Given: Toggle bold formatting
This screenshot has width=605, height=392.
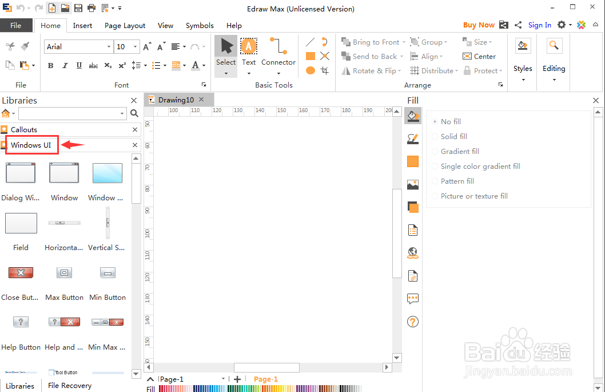Looking at the screenshot, I should click(50, 66).
